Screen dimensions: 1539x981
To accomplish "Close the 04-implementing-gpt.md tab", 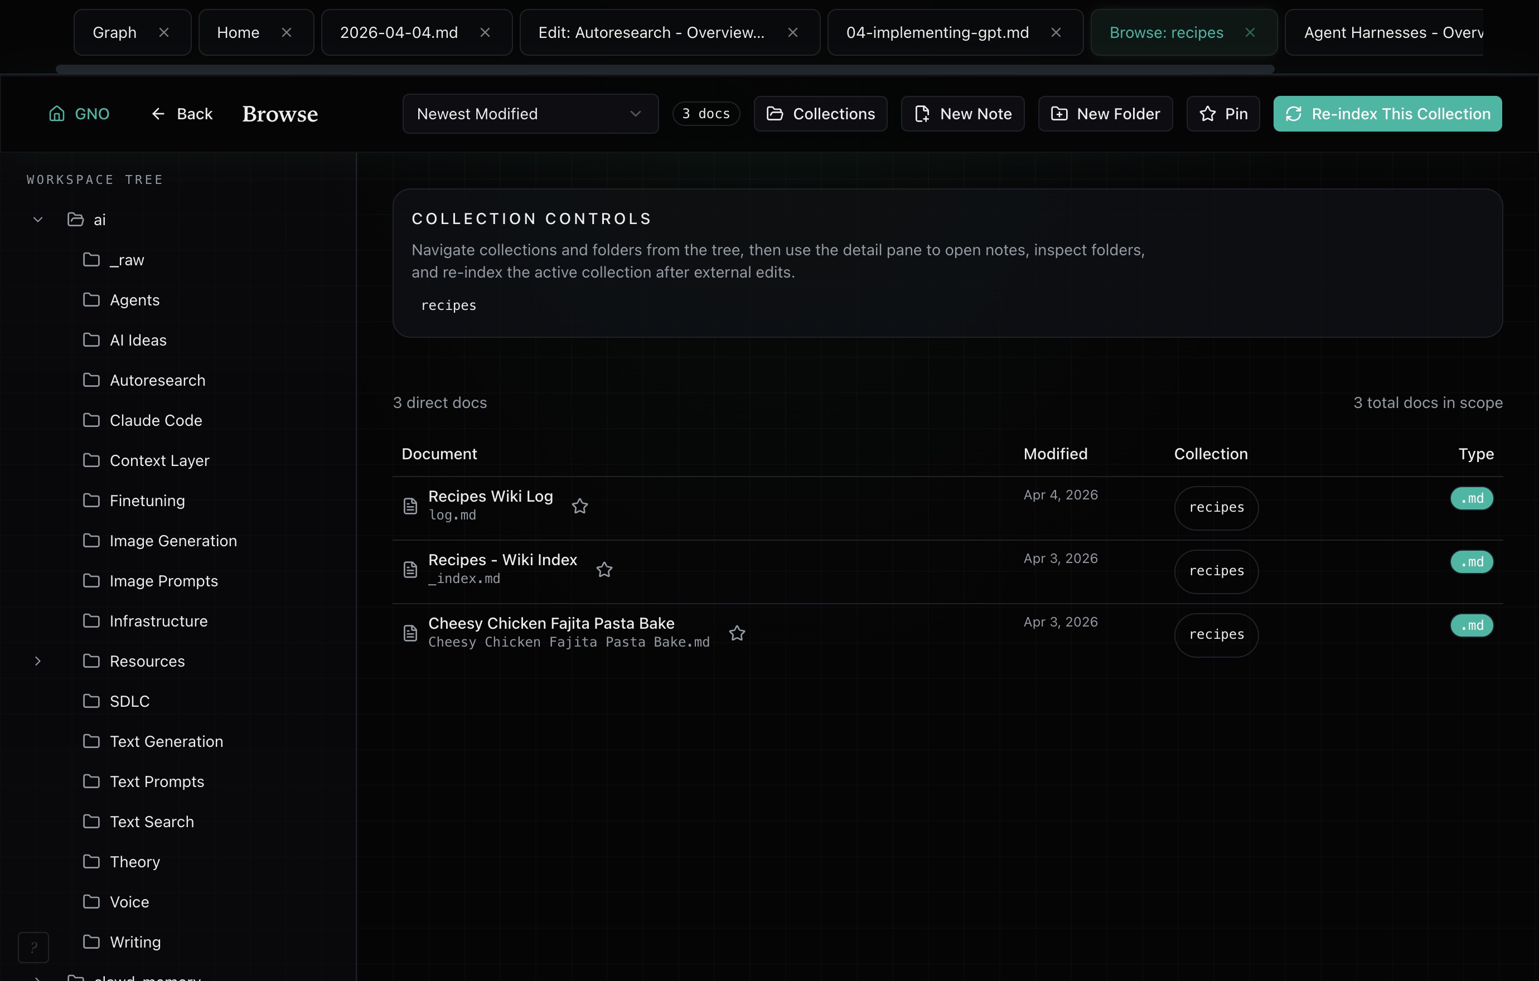I will pyautogui.click(x=1056, y=32).
